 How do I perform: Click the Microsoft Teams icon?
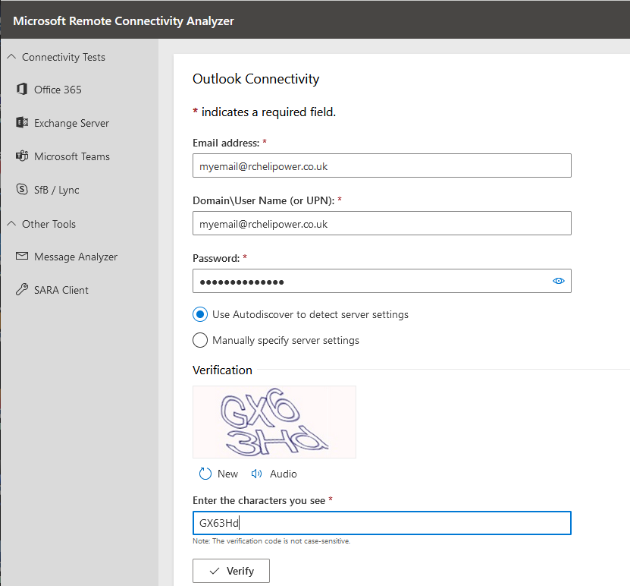tap(22, 156)
